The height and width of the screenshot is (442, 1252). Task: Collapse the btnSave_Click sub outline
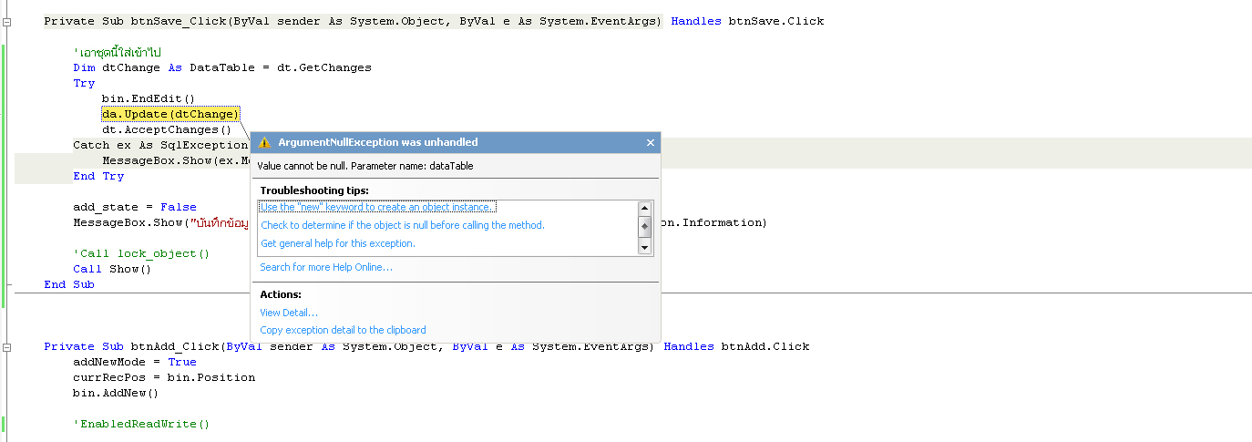[5, 21]
